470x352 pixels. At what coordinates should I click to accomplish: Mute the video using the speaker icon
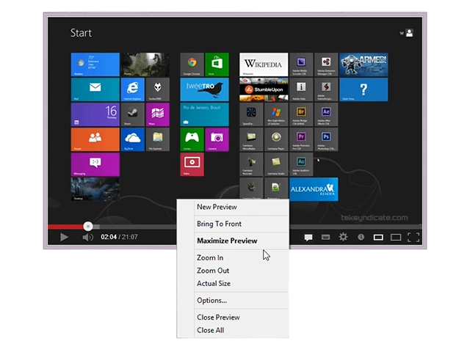[x=88, y=237]
